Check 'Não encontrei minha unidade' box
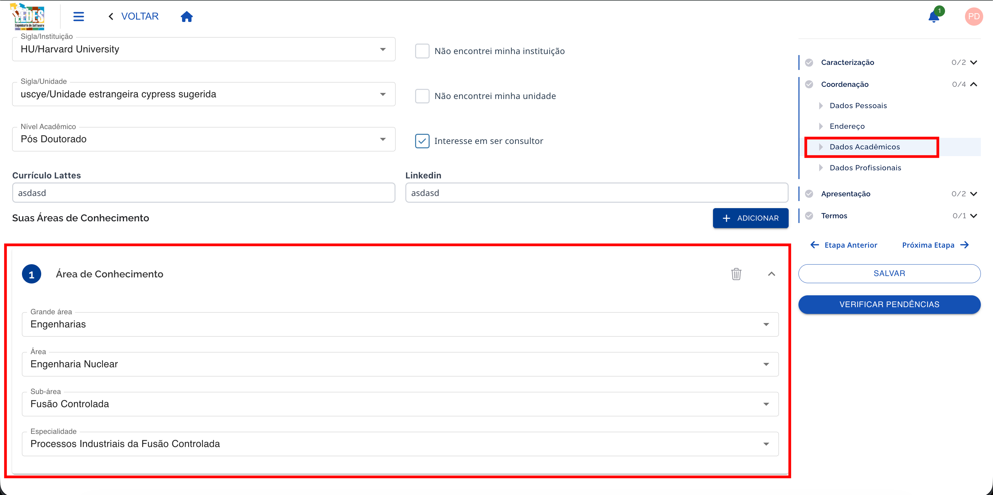 click(422, 96)
